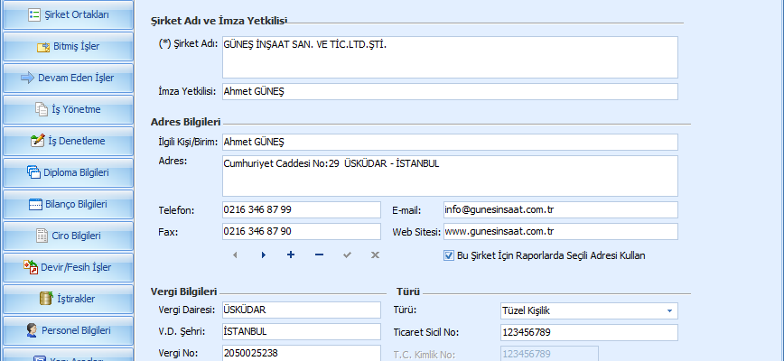Image resolution: width=784 pixels, height=361 pixels.
Task: Click the minus icon to delete address
Action: [319, 255]
